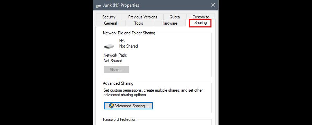Open the Advanced Sharing... dialog
The image size is (312, 125).
(x=128, y=106)
